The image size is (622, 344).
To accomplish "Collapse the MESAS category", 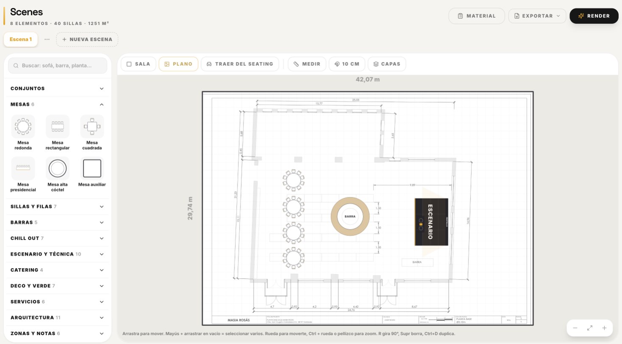I will point(57,104).
